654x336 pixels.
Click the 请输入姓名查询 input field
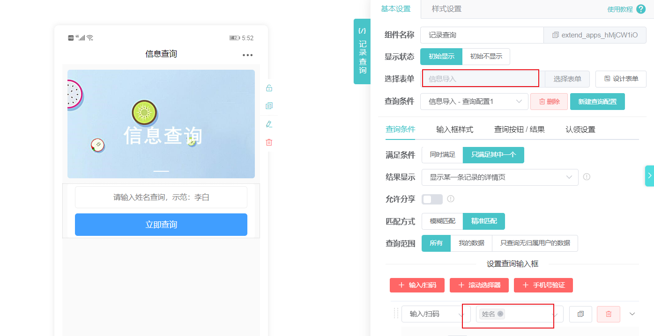tap(161, 197)
